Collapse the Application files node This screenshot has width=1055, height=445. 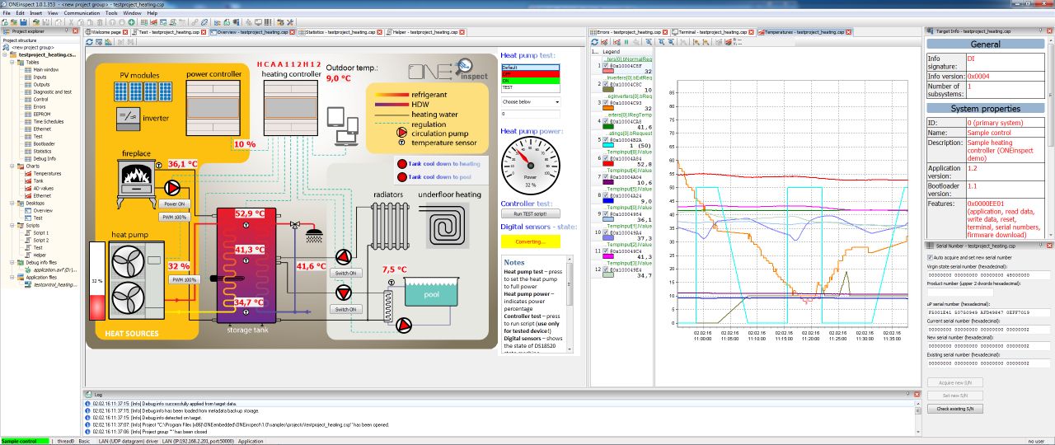[x=13, y=277]
